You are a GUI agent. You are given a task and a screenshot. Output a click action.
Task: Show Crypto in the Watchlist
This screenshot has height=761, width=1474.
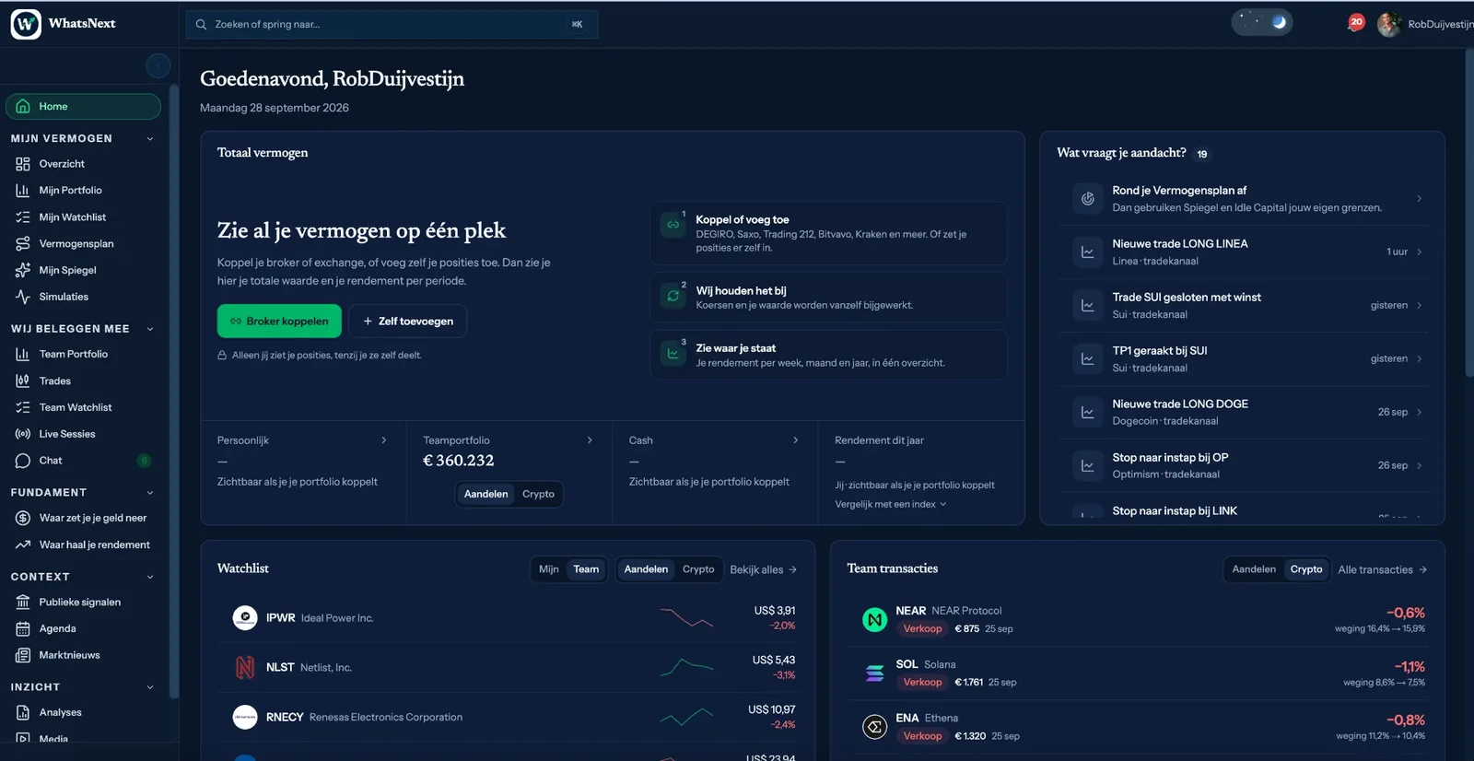coord(698,569)
